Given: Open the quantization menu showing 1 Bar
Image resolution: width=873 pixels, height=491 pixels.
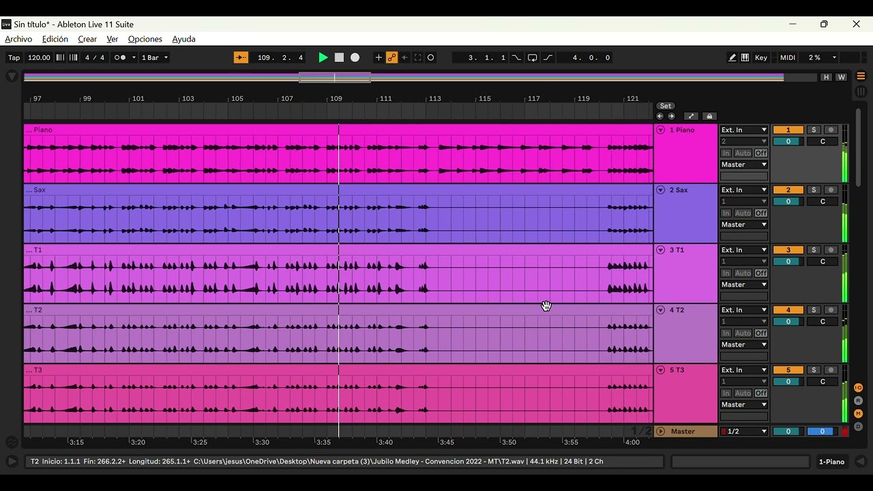Looking at the screenshot, I should (x=155, y=58).
